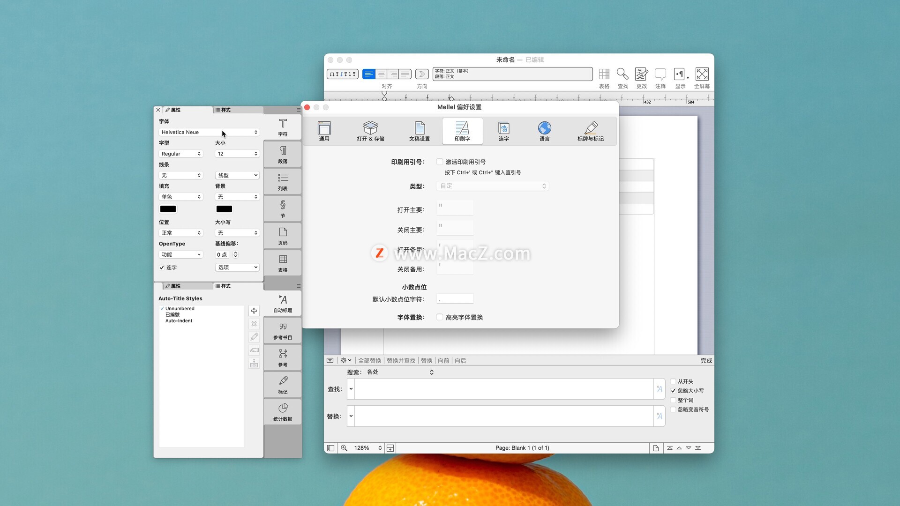Switch to the 打开 & 存储 preferences tab
The image size is (900, 506).
click(x=370, y=131)
